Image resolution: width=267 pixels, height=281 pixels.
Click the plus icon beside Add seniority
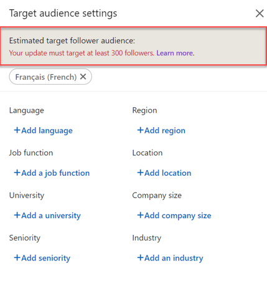coord(17,258)
